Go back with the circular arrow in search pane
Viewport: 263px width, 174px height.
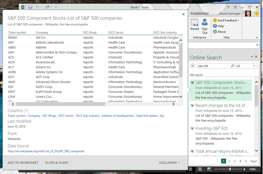click(193, 66)
